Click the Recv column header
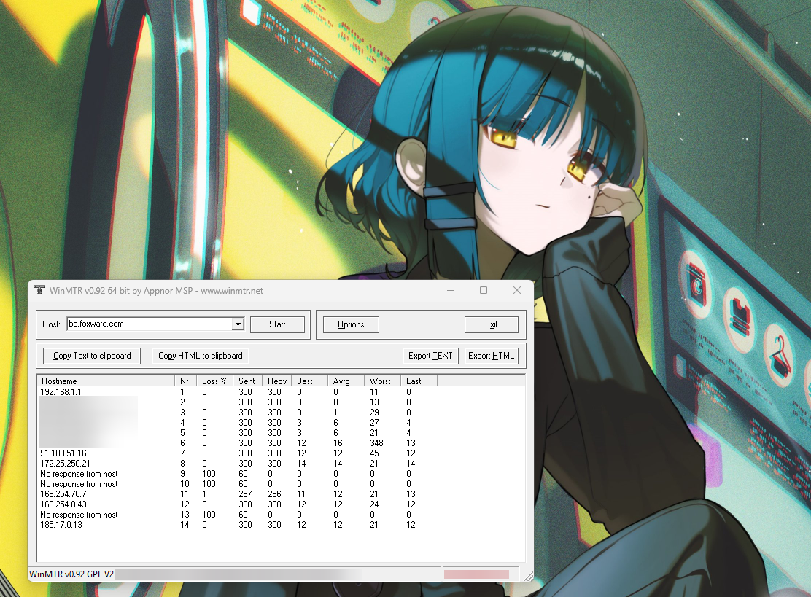This screenshot has height=597, width=811. point(276,381)
